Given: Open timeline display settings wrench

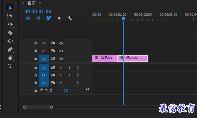Looking at the screenshot, I should click(70, 18).
